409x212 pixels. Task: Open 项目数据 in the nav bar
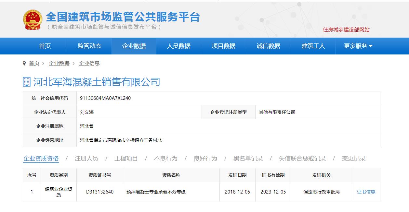pyautogui.click(x=224, y=46)
